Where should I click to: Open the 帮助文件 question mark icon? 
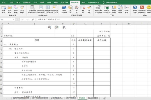tap(135, 9)
